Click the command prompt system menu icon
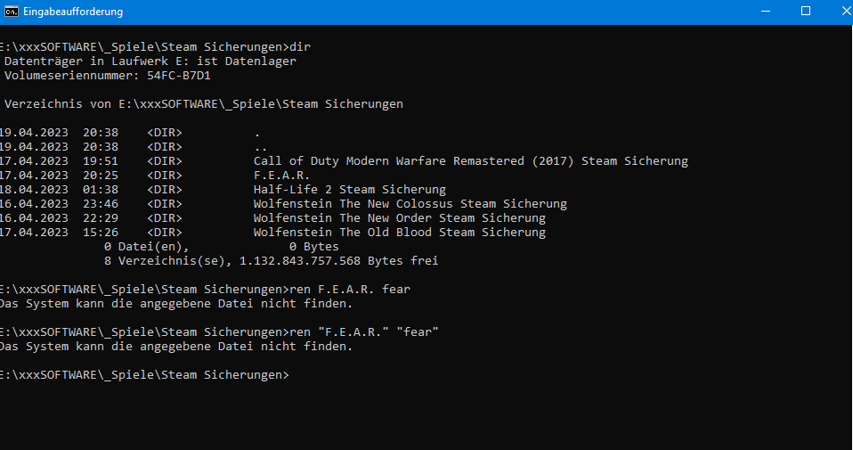853x450 pixels. pos(11,12)
